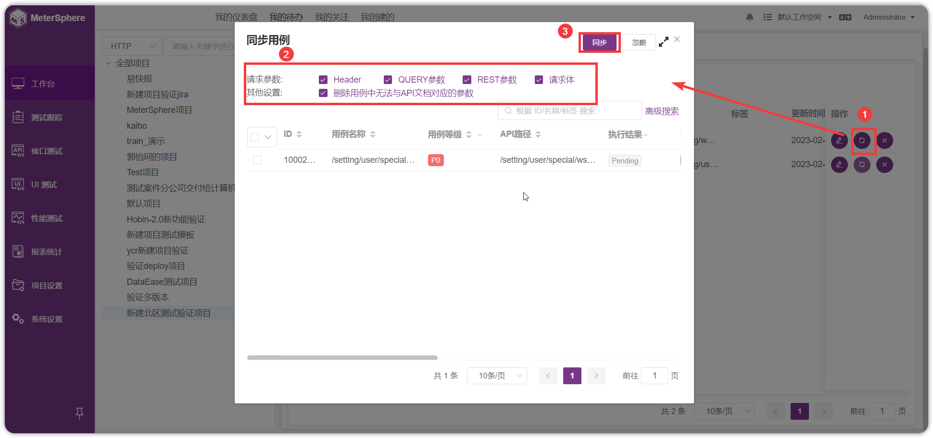Uncheck the 请求体 checkbox
The image size is (933, 438).
pos(539,80)
